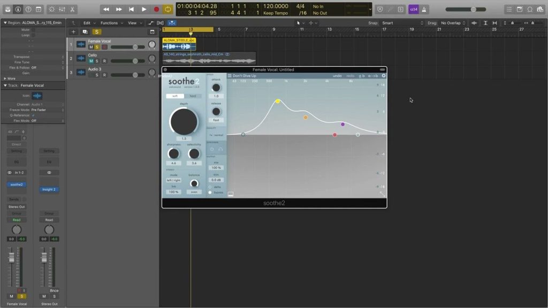Open the Insight 2 plugin slot
This screenshot has width=548, height=308.
tap(49, 189)
